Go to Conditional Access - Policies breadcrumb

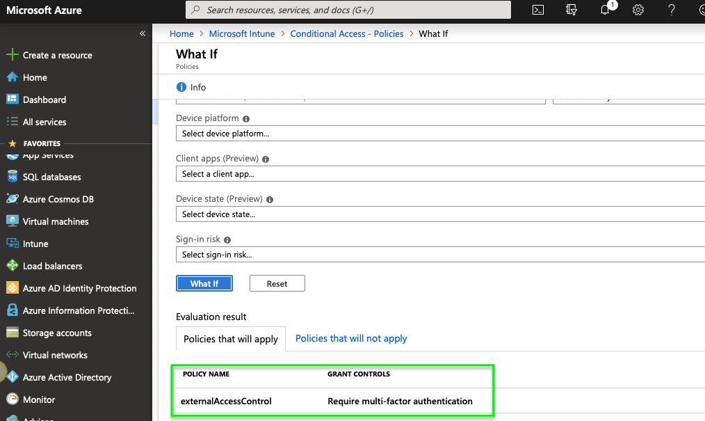[x=347, y=33]
